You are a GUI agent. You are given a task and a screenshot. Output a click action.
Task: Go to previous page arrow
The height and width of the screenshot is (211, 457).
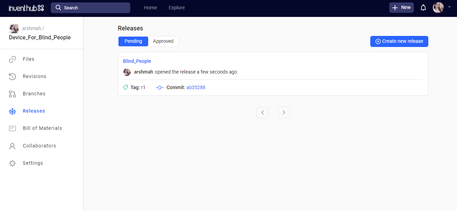pos(263,113)
